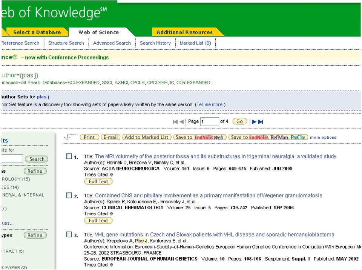Go to previous page arrow icon

tap(181, 122)
